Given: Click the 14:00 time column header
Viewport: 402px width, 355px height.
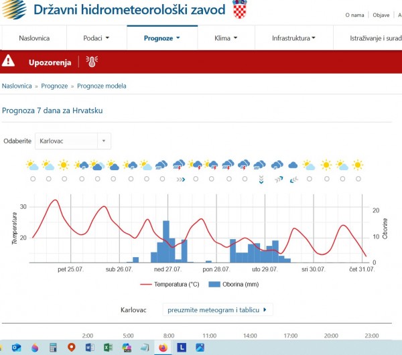Looking at the screenshot, I should click(250, 336).
